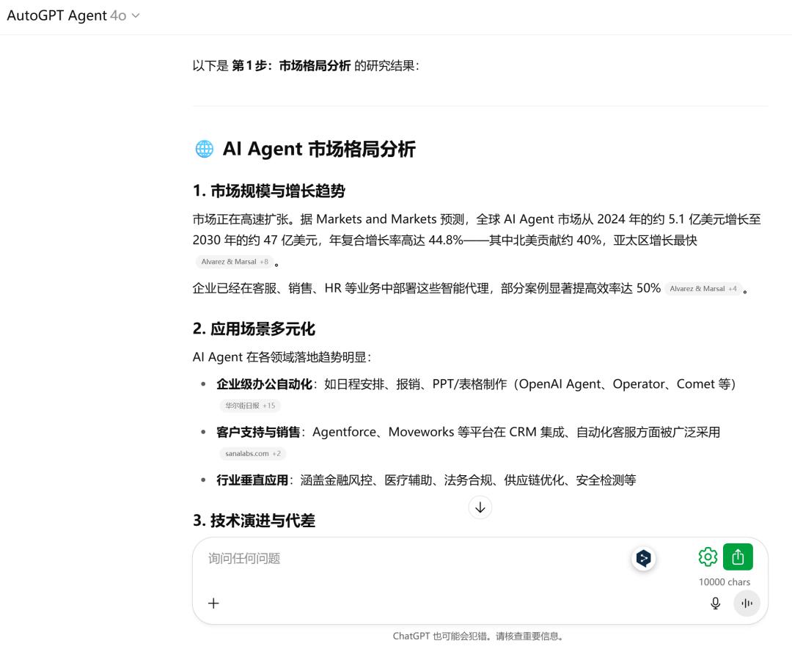Image resolution: width=792 pixels, height=646 pixels.
Task: Click the text 第1步：市场格局分析
Action: pos(291,66)
